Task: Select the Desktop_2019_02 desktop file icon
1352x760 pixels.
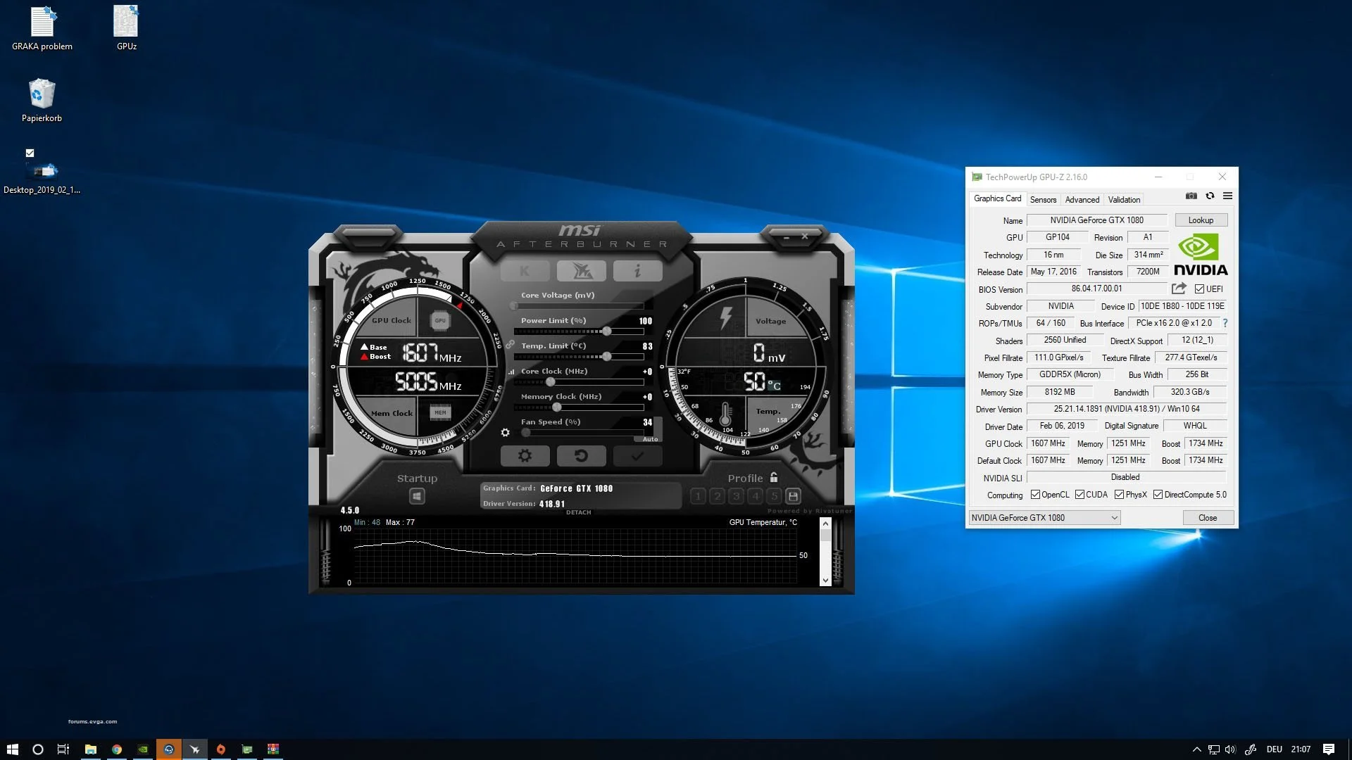Action: (42, 171)
